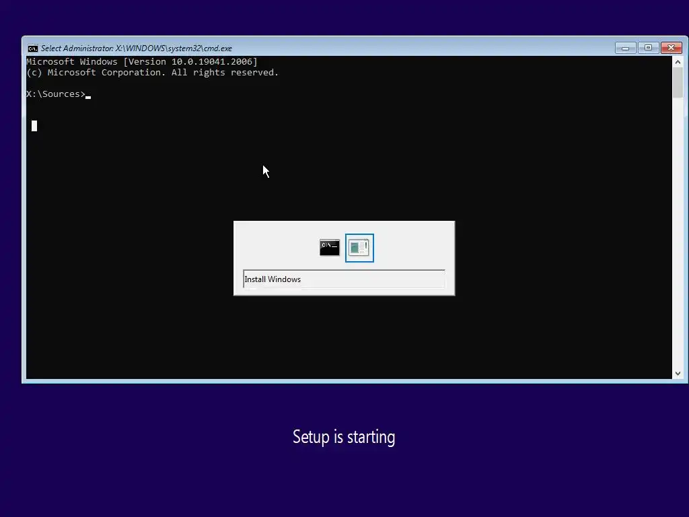Screen dimensions: 689x517
Task: Click the 'Setup is starting' text
Action: 344,438
